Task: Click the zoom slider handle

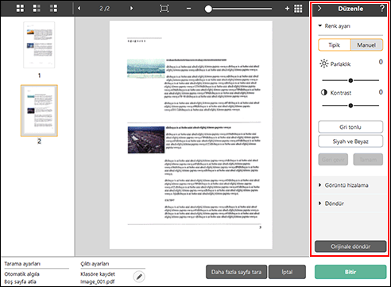Action: 208,9
